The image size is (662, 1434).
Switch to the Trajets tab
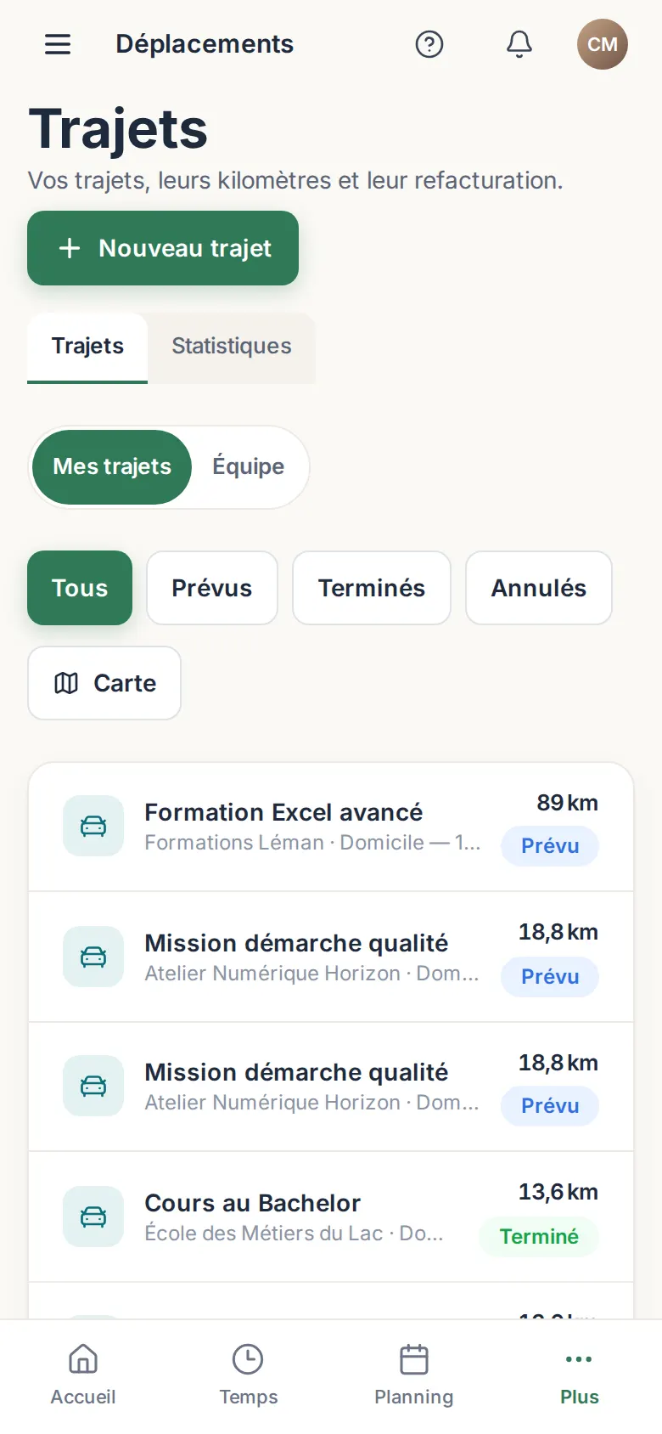(x=87, y=347)
